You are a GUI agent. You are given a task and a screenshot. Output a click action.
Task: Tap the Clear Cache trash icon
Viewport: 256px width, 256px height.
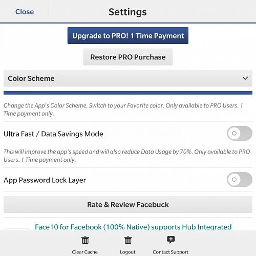85,240
